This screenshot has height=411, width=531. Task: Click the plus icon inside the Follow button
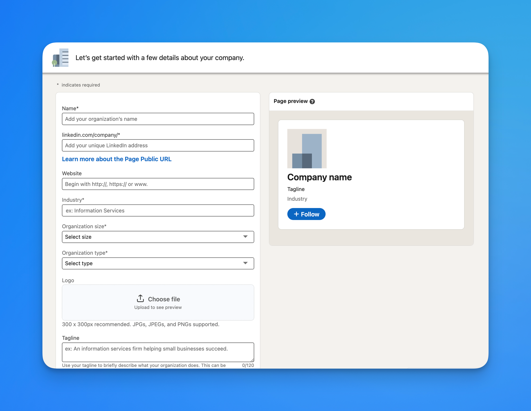(297, 214)
